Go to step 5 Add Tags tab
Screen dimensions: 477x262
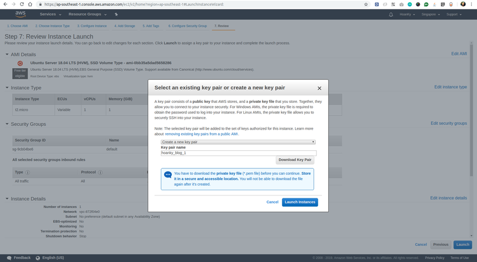click(151, 26)
